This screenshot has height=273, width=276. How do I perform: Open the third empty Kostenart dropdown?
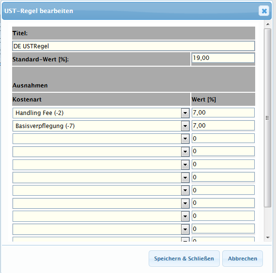pos(101,165)
